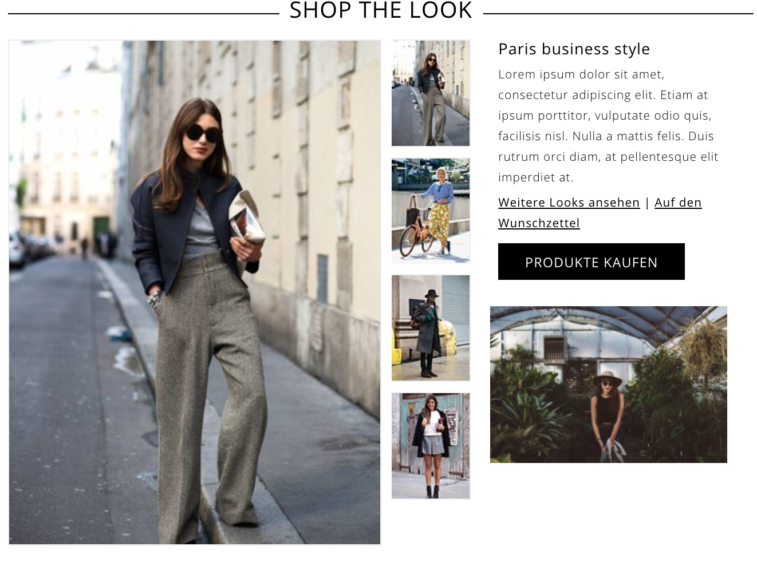
Task: Select thumbnail of woman with orange bicycle
Action: (x=431, y=211)
